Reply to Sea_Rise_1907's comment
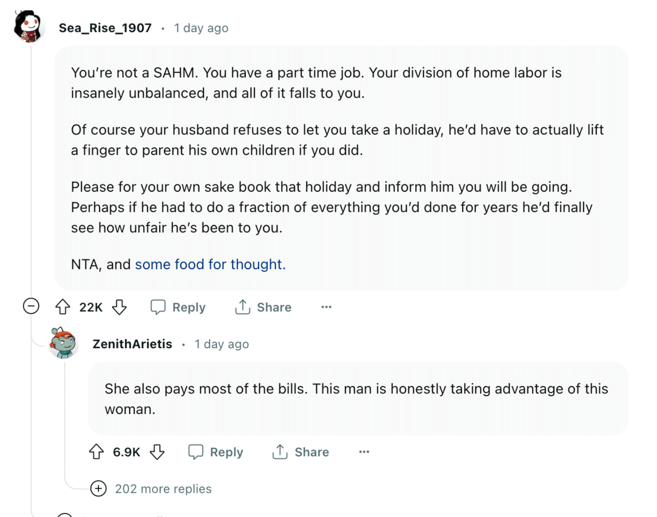657x517 pixels. [x=178, y=307]
